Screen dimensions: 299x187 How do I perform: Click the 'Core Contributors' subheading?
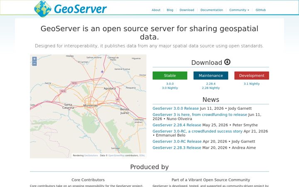coord(88,180)
